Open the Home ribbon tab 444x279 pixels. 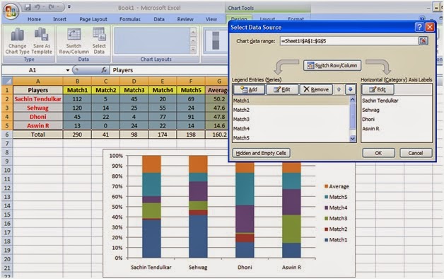point(34,19)
